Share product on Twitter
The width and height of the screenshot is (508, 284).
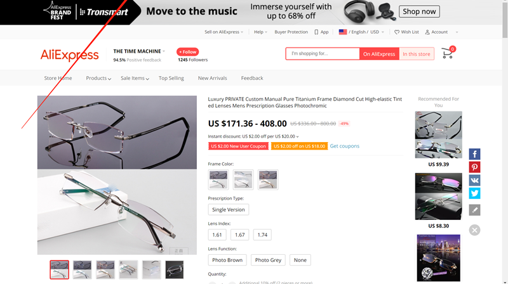pyautogui.click(x=474, y=193)
